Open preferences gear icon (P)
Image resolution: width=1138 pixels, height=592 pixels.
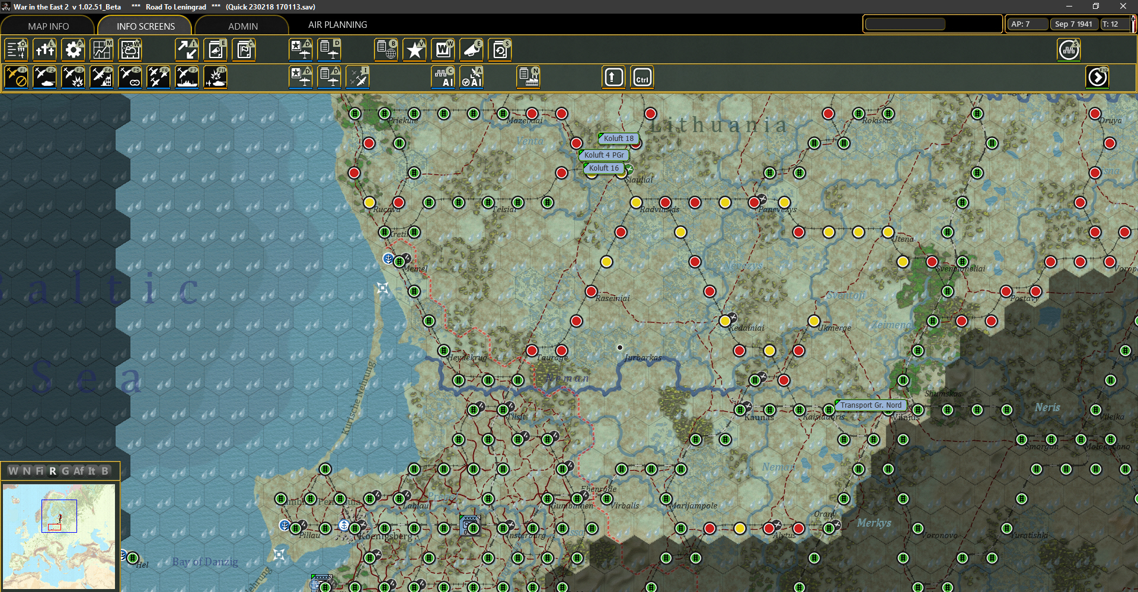tap(73, 50)
